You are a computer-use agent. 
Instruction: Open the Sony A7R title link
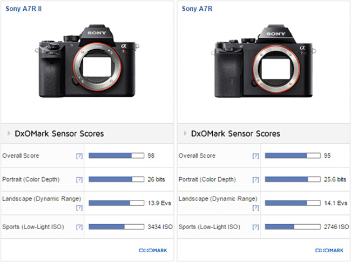pyautogui.click(x=197, y=9)
